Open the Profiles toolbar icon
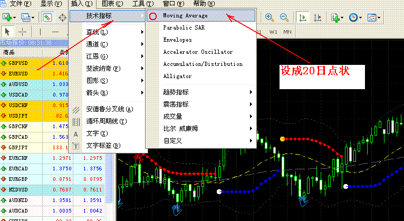The height and width of the screenshot is (221, 404). [25, 17]
